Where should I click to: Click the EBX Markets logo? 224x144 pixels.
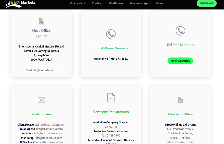(20, 4)
